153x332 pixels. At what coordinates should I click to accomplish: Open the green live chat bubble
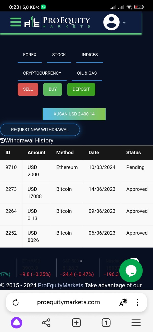(x=131, y=271)
